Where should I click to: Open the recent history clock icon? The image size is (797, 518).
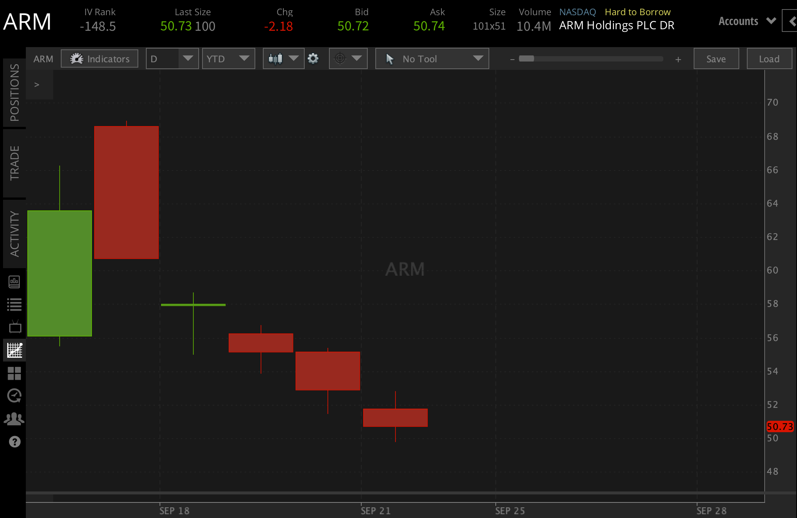[14, 396]
